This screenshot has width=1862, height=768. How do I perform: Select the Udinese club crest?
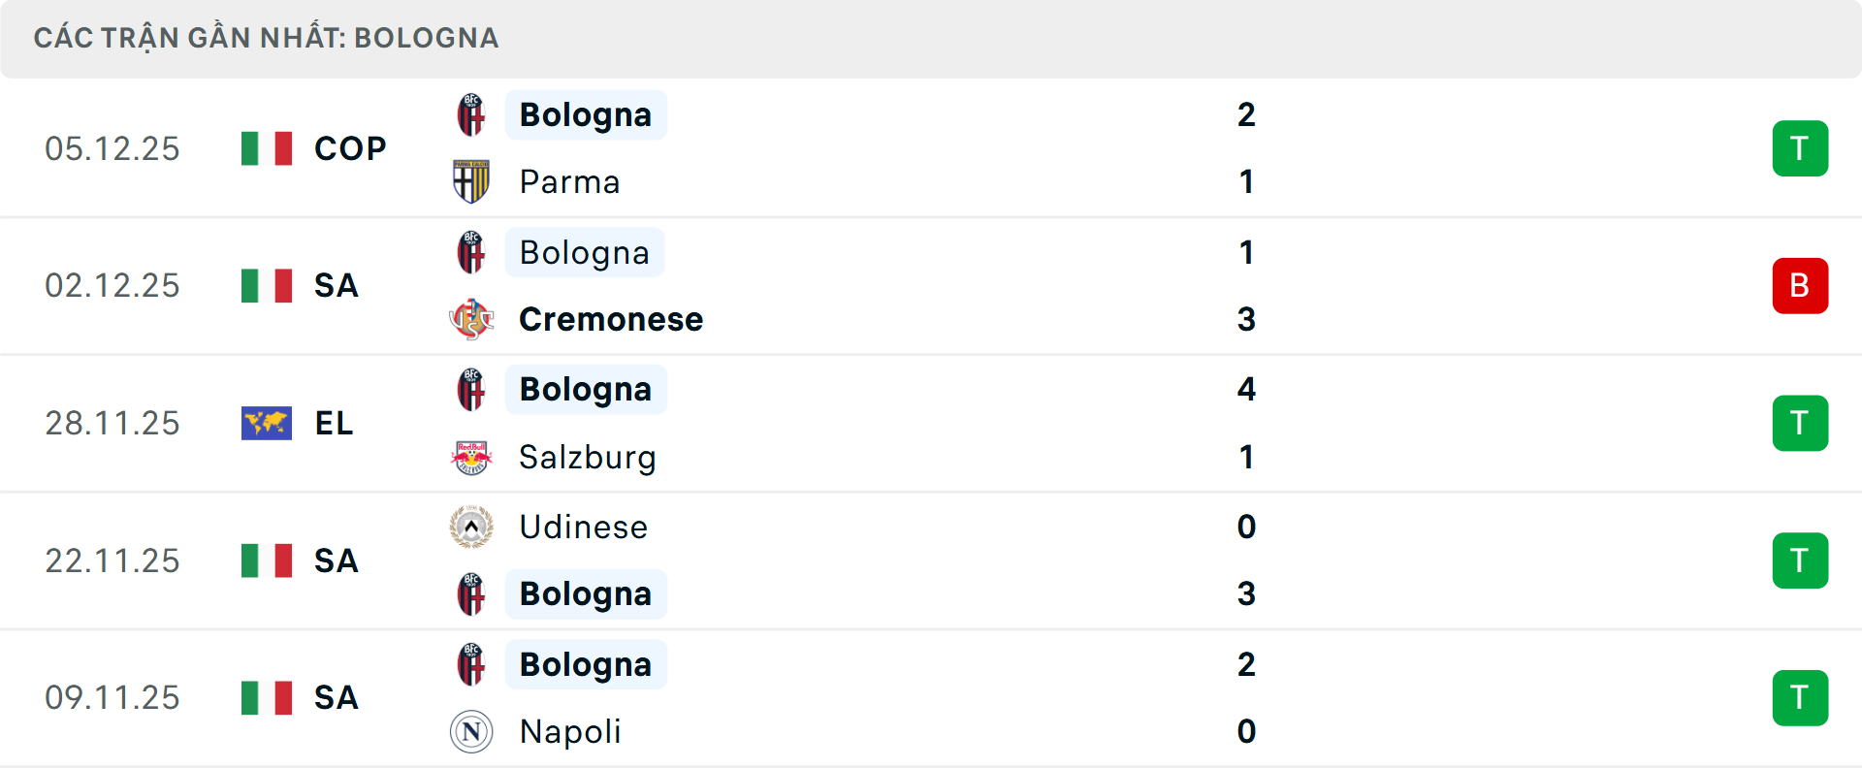(x=472, y=527)
